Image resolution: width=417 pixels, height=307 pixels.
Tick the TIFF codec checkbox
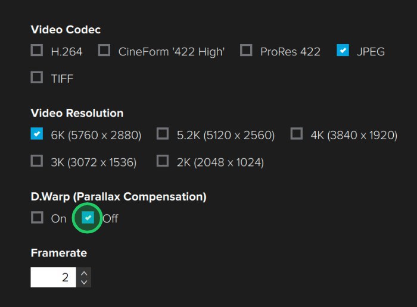tap(37, 77)
